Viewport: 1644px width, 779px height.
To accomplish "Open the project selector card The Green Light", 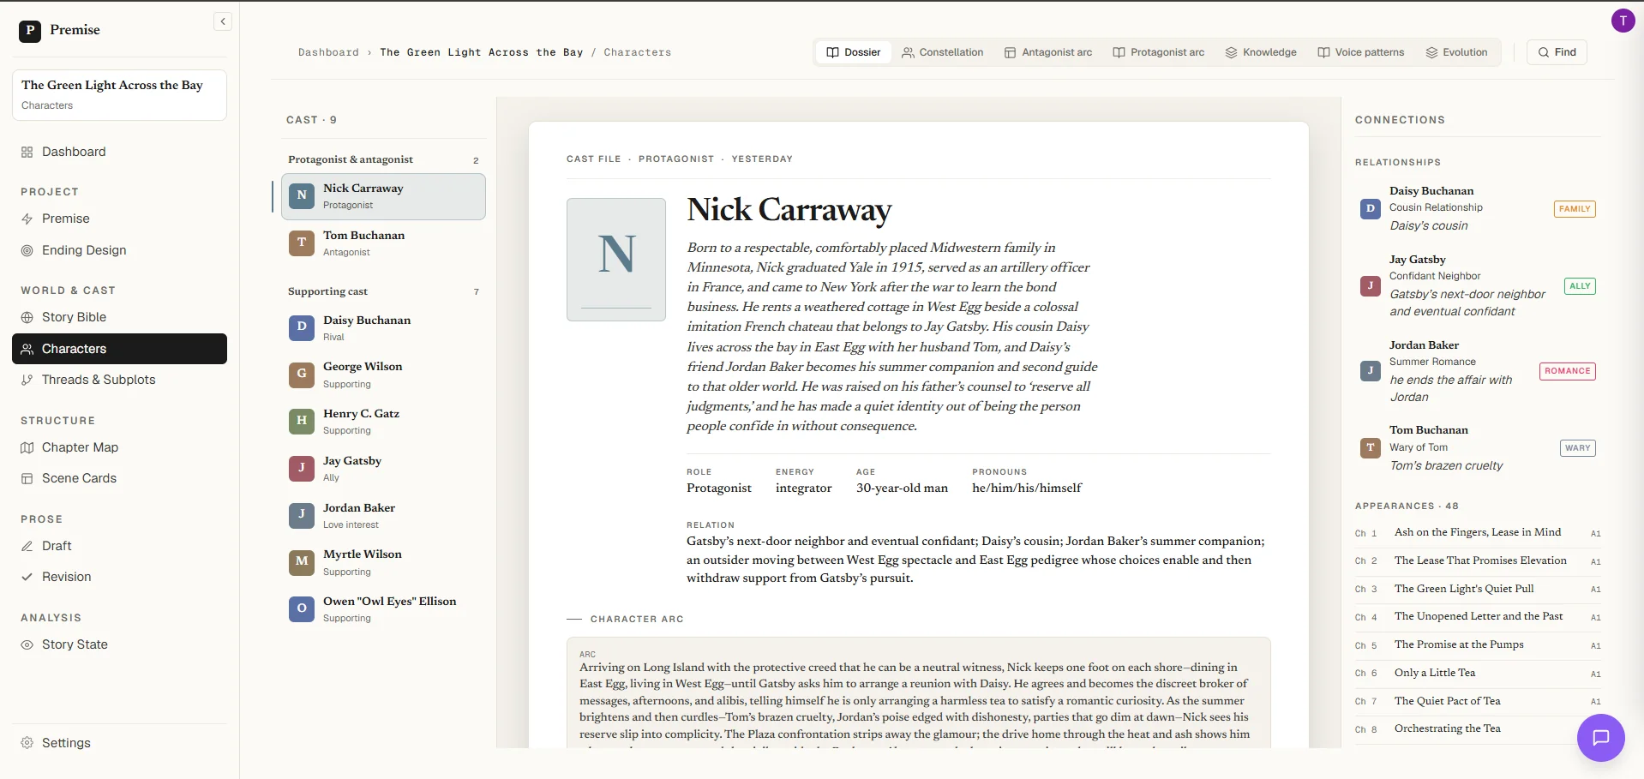I will 119,95.
